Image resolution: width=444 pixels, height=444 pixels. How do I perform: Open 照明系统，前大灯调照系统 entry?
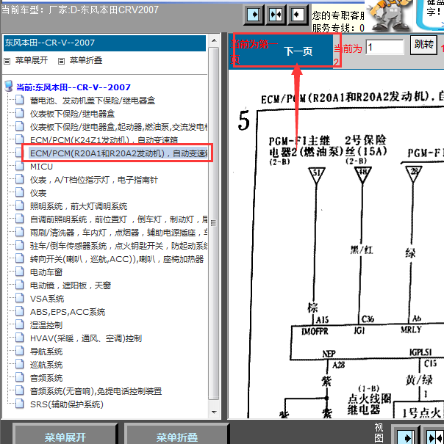79,206
